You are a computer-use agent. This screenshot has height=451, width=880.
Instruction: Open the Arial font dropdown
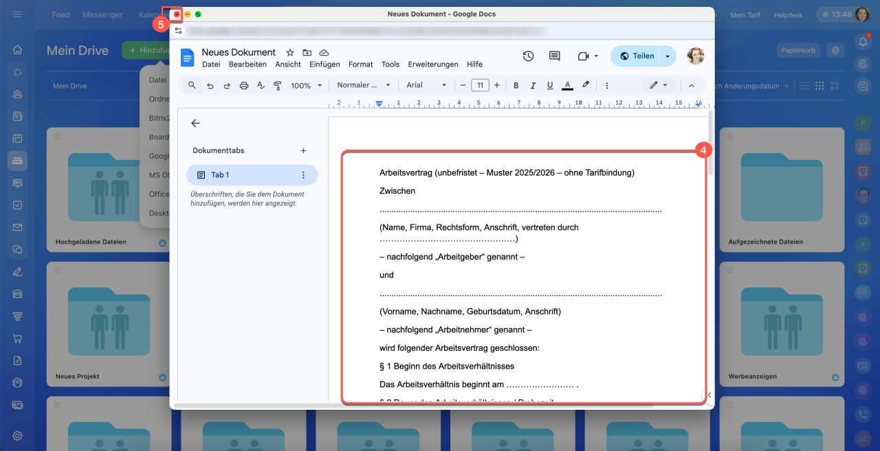(426, 85)
